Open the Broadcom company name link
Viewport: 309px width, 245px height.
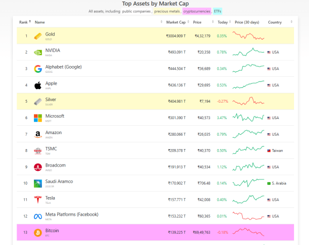(56, 165)
